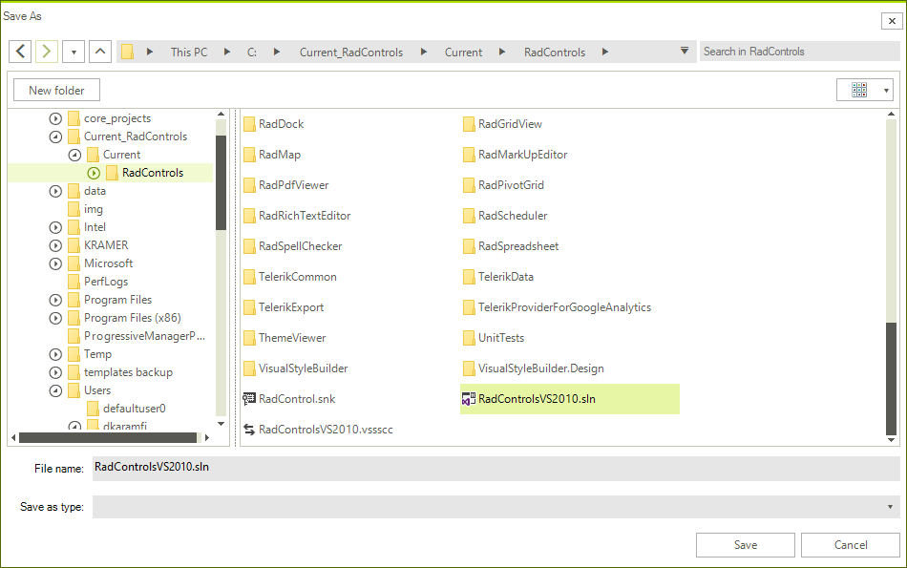Click the back navigation arrow
This screenshot has height=568, width=907.
[x=20, y=52]
